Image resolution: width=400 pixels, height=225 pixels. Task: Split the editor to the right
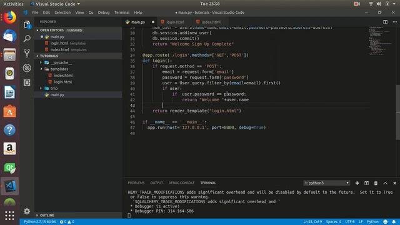point(385,22)
